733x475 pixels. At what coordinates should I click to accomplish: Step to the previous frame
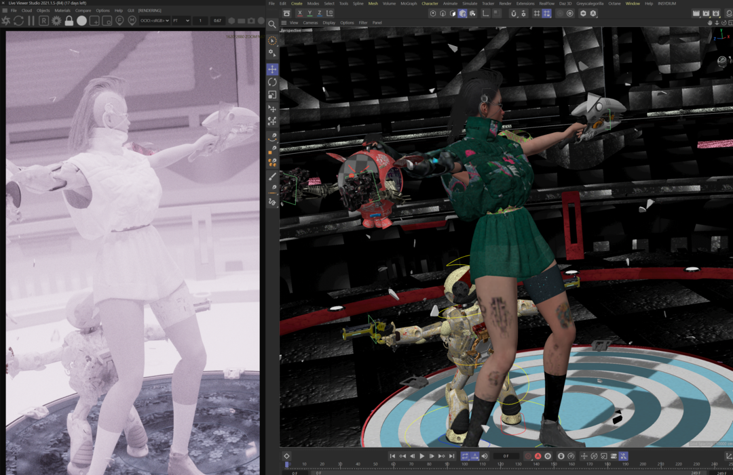point(412,456)
